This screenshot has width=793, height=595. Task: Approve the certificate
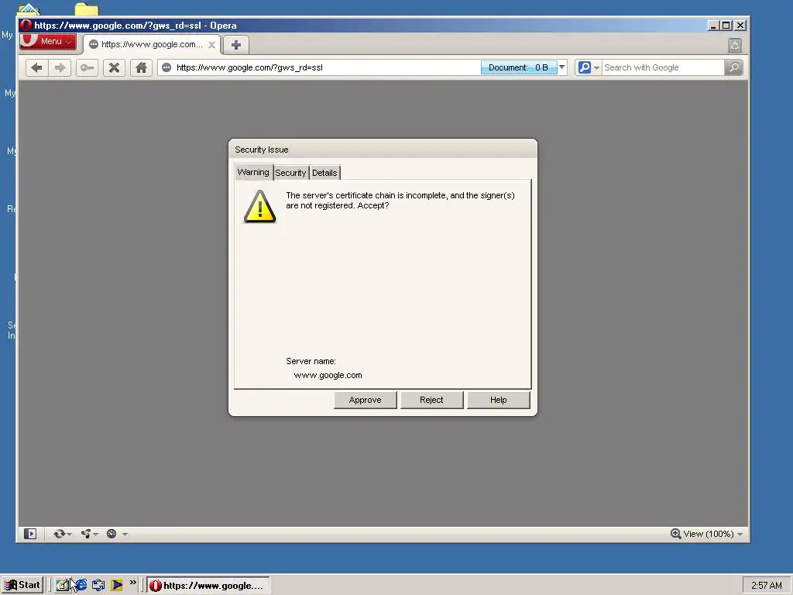click(366, 400)
